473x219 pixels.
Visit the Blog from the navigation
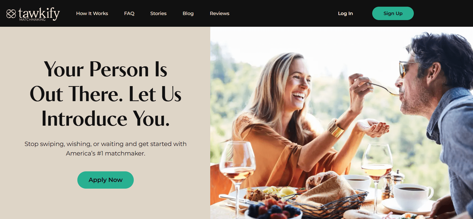(x=188, y=13)
